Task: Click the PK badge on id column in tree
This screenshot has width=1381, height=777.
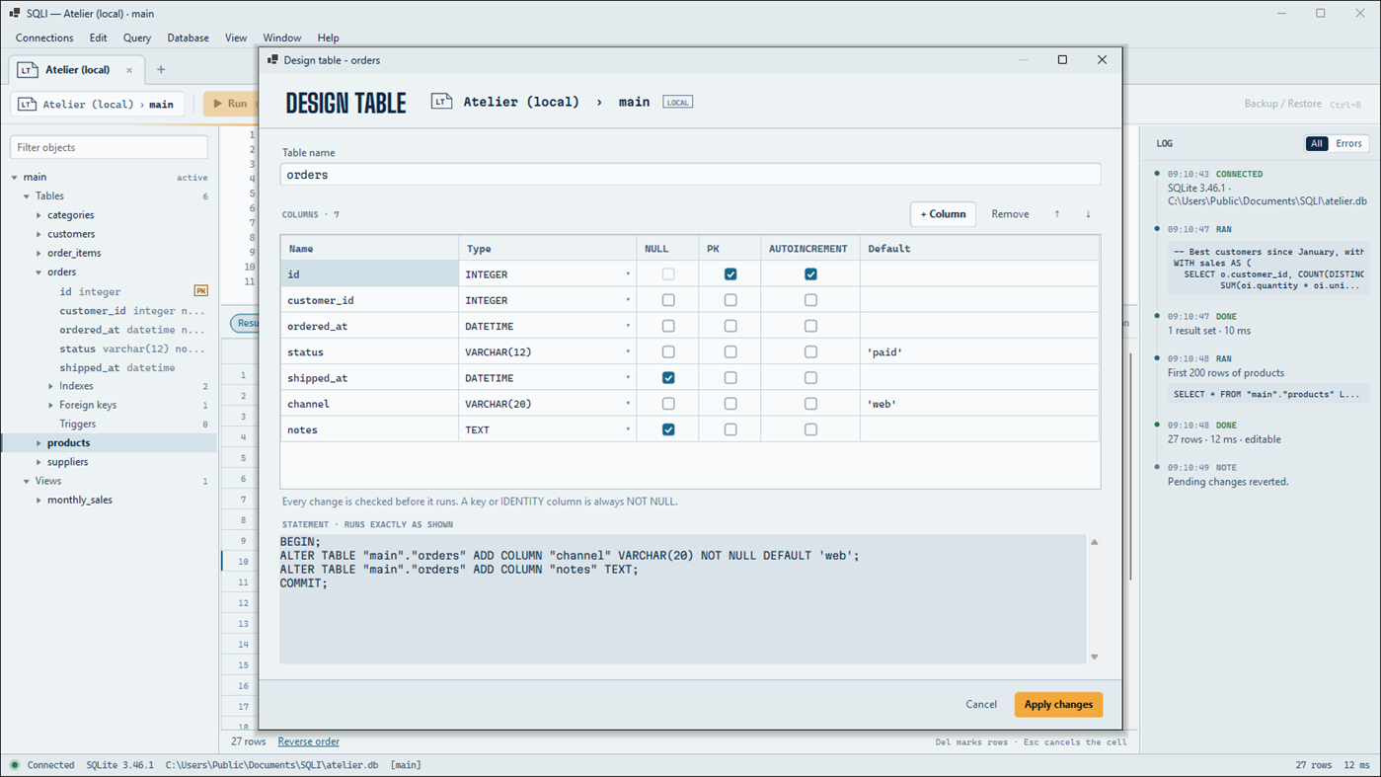Action: click(x=200, y=291)
